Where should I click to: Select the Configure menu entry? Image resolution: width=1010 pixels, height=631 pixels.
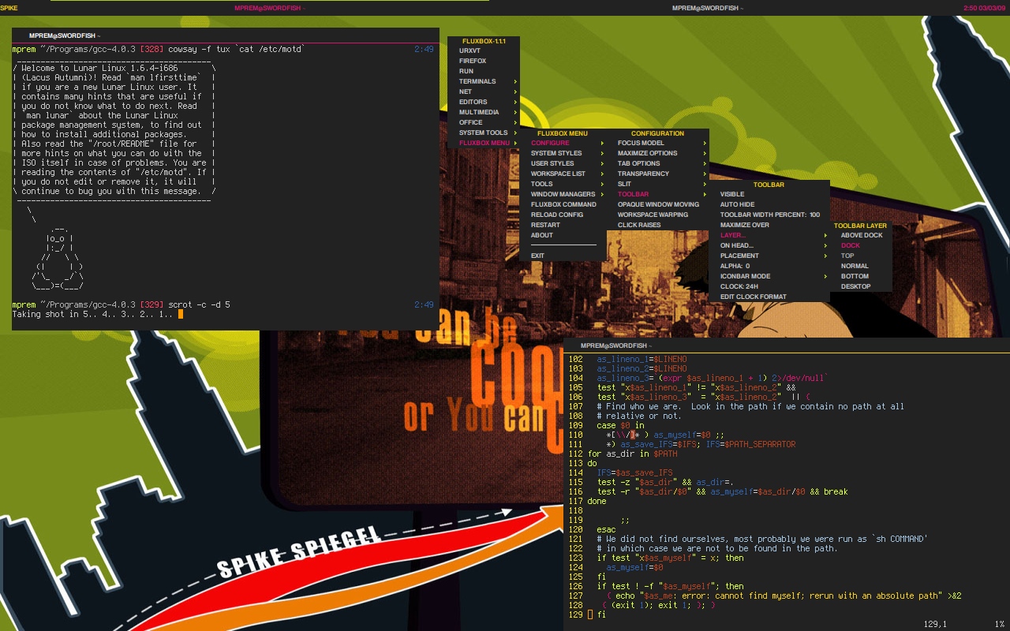(x=563, y=143)
